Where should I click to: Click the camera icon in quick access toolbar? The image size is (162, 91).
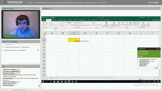click(x=53, y=18)
